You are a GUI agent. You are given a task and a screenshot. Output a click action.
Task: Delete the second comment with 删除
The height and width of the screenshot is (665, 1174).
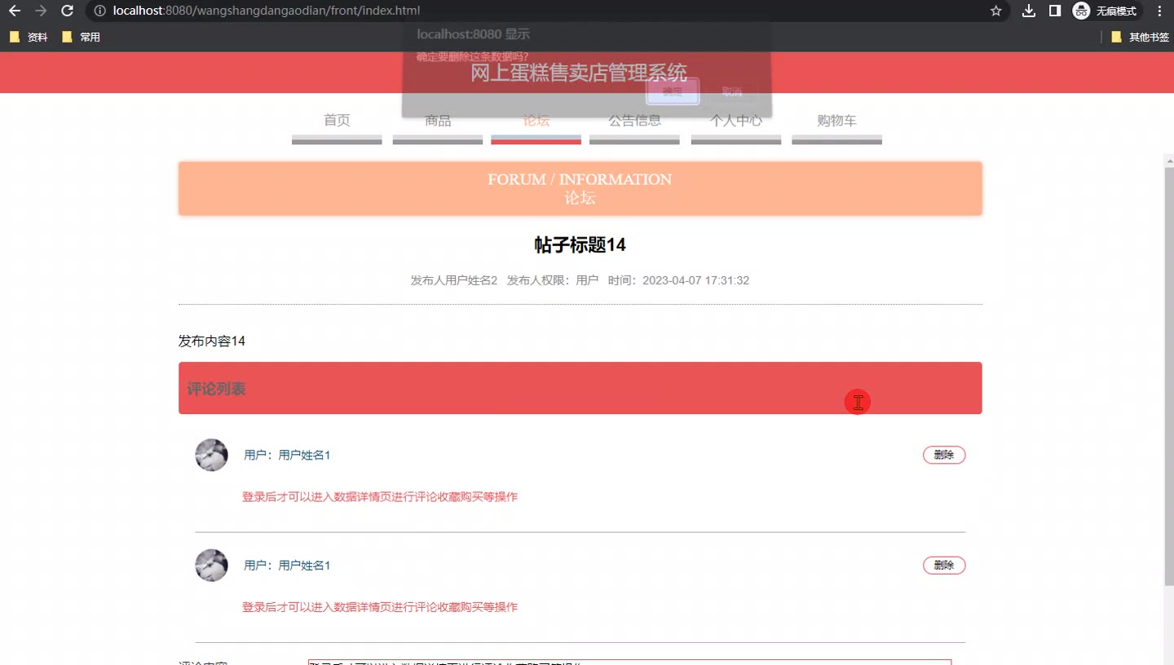944,565
